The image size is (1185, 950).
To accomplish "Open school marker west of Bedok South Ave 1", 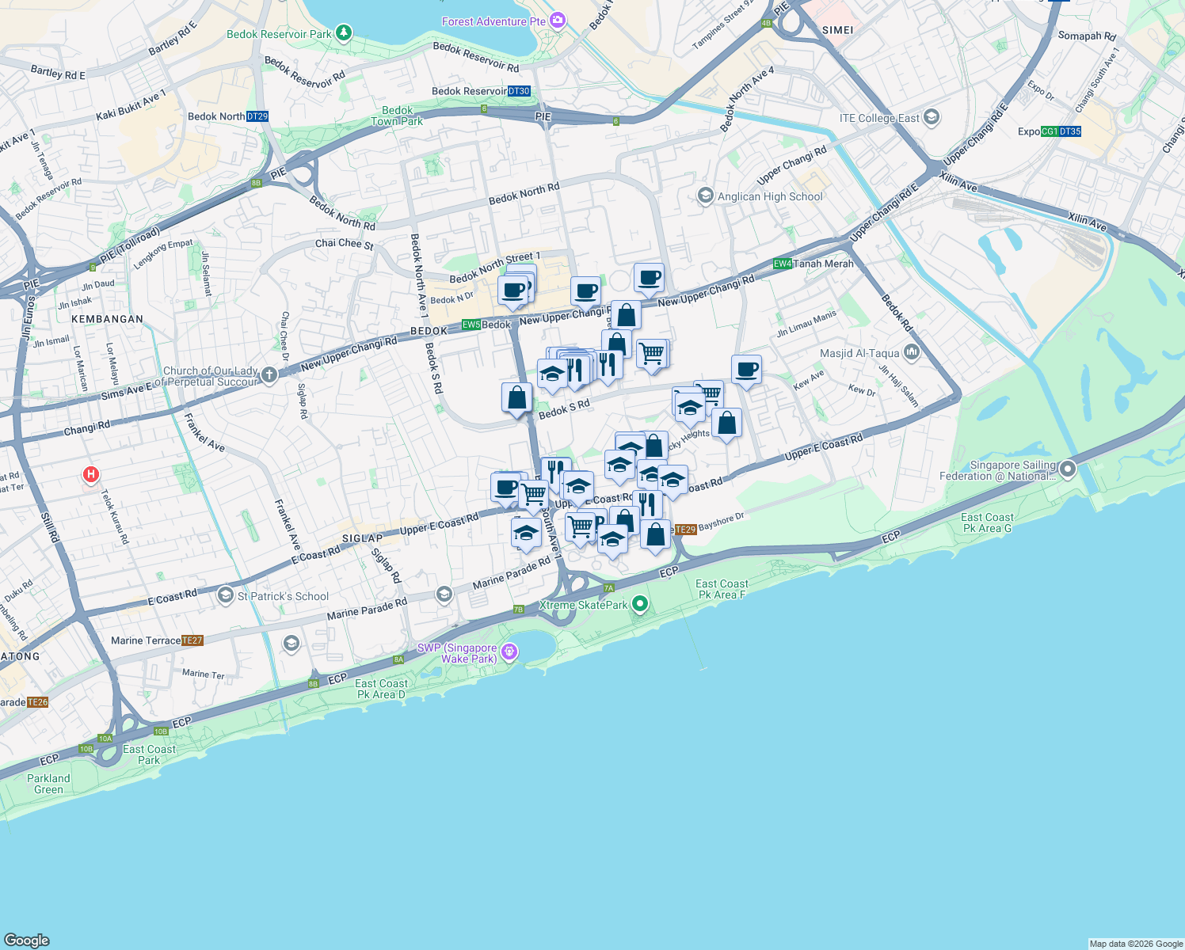I will coord(526,534).
